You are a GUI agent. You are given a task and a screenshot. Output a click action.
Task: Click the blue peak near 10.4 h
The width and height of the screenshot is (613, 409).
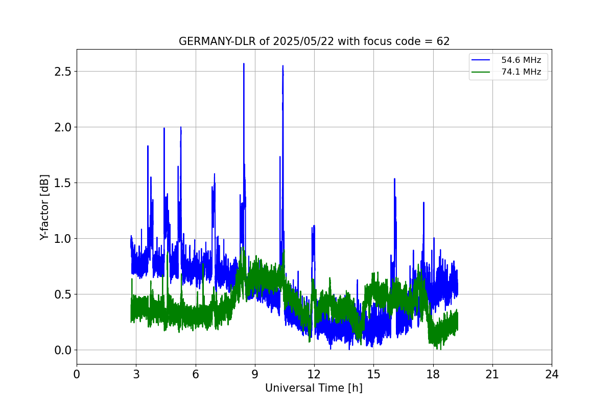282,66
